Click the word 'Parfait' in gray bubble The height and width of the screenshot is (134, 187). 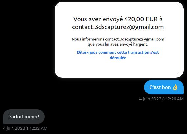(16, 117)
